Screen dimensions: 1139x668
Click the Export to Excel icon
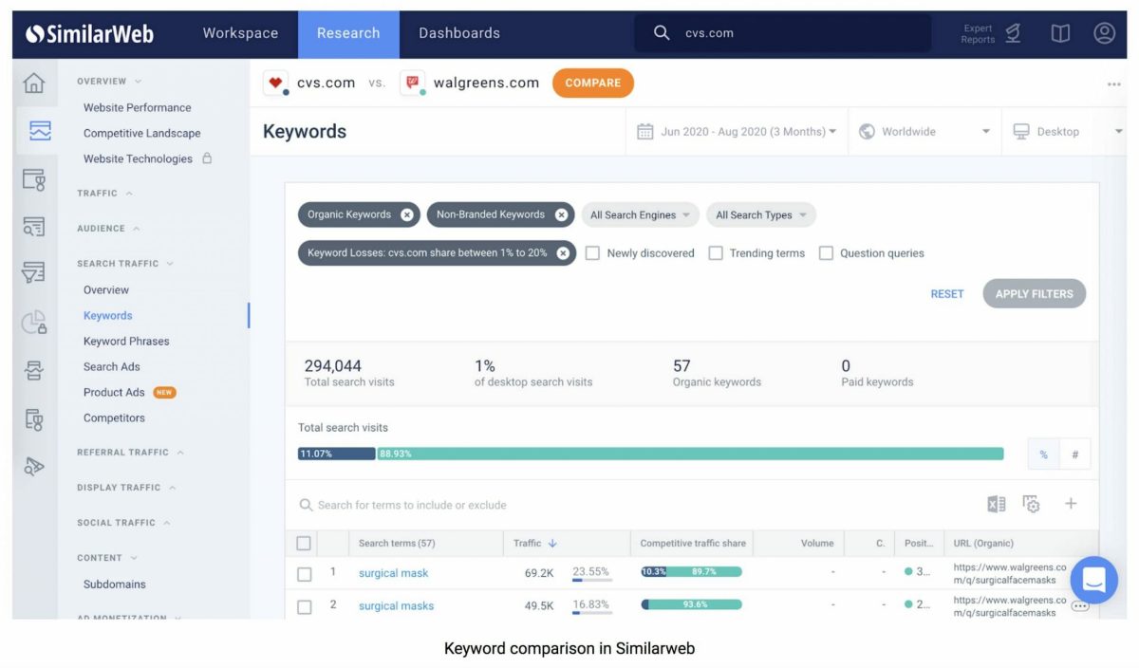coord(996,505)
